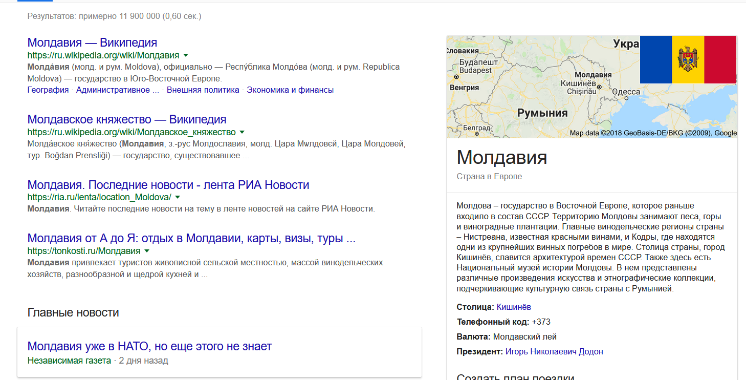
Task: Expand dropdown arrow next to ru.wikipedia.org/wiki/Молдавия URL
Action: [186, 55]
